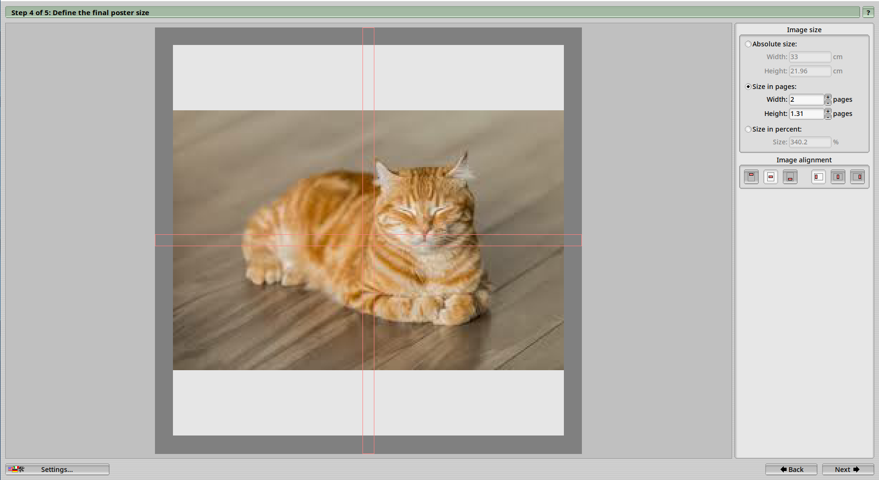Click the Width in pages input field
Screen dimensions: 879x480
[807, 99]
